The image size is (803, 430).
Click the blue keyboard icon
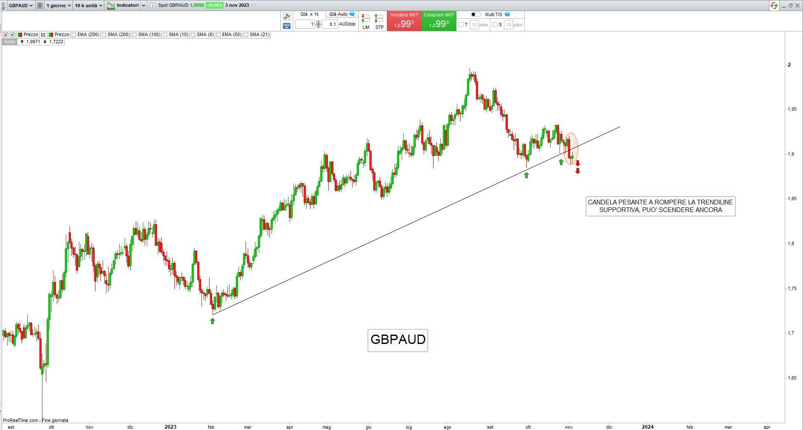pyautogui.click(x=287, y=26)
